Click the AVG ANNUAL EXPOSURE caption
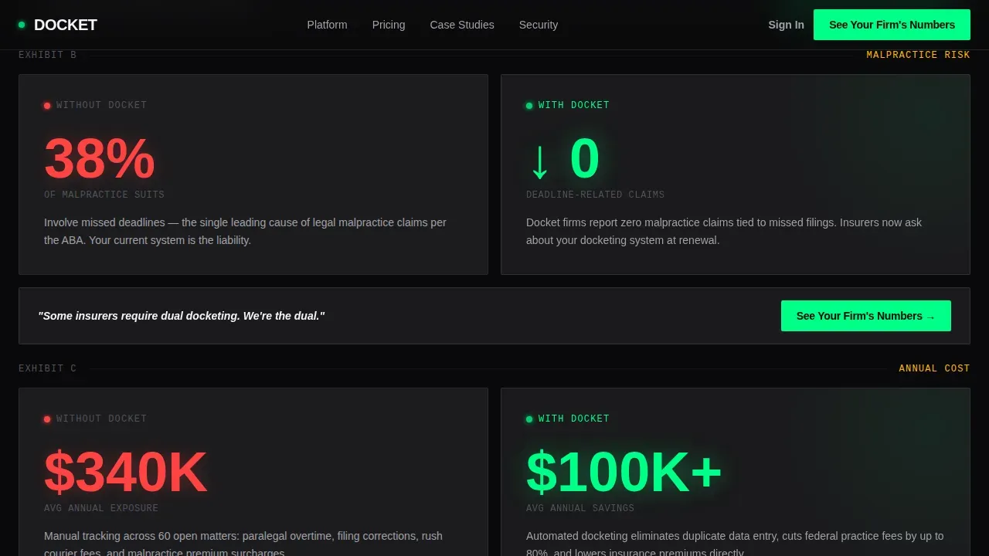The image size is (989, 556). click(101, 508)
